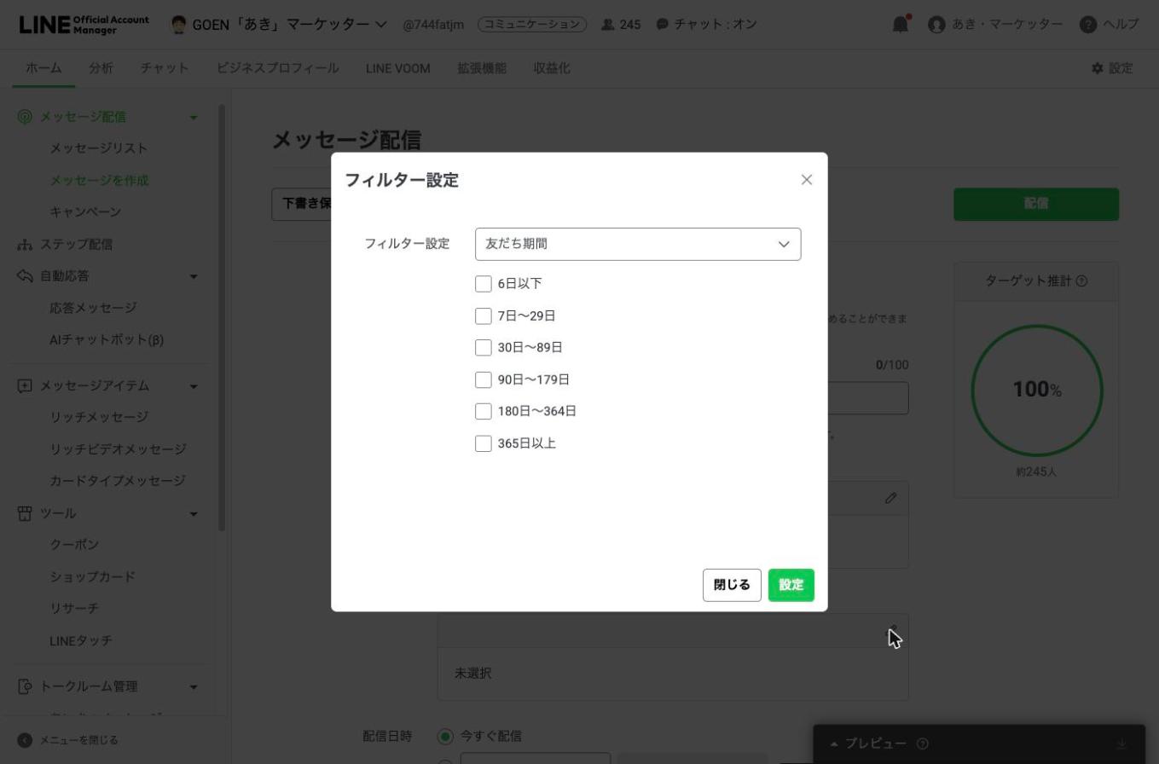Collapse the メッセージ配信 sidebar section

[x=194, y=117]
